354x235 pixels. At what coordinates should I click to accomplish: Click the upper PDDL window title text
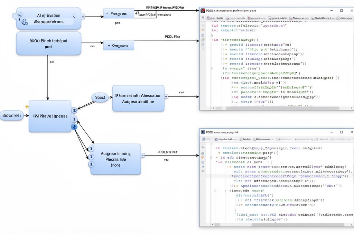click(x=231, y=11)
